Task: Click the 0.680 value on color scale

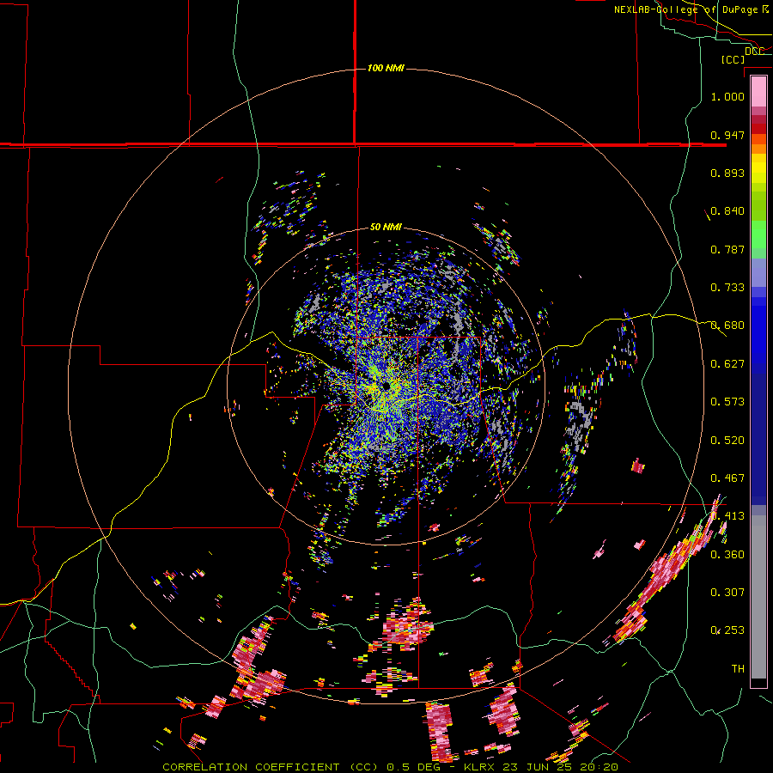Action: click(727, 326)
